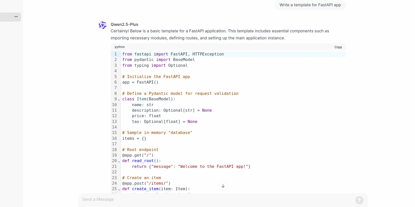Click the user prompt about FastAPI template

click(x=310, y=5)
